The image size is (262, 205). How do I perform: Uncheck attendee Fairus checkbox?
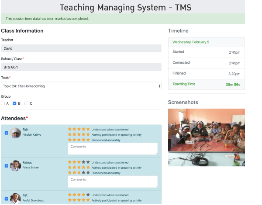click(7, 166)
